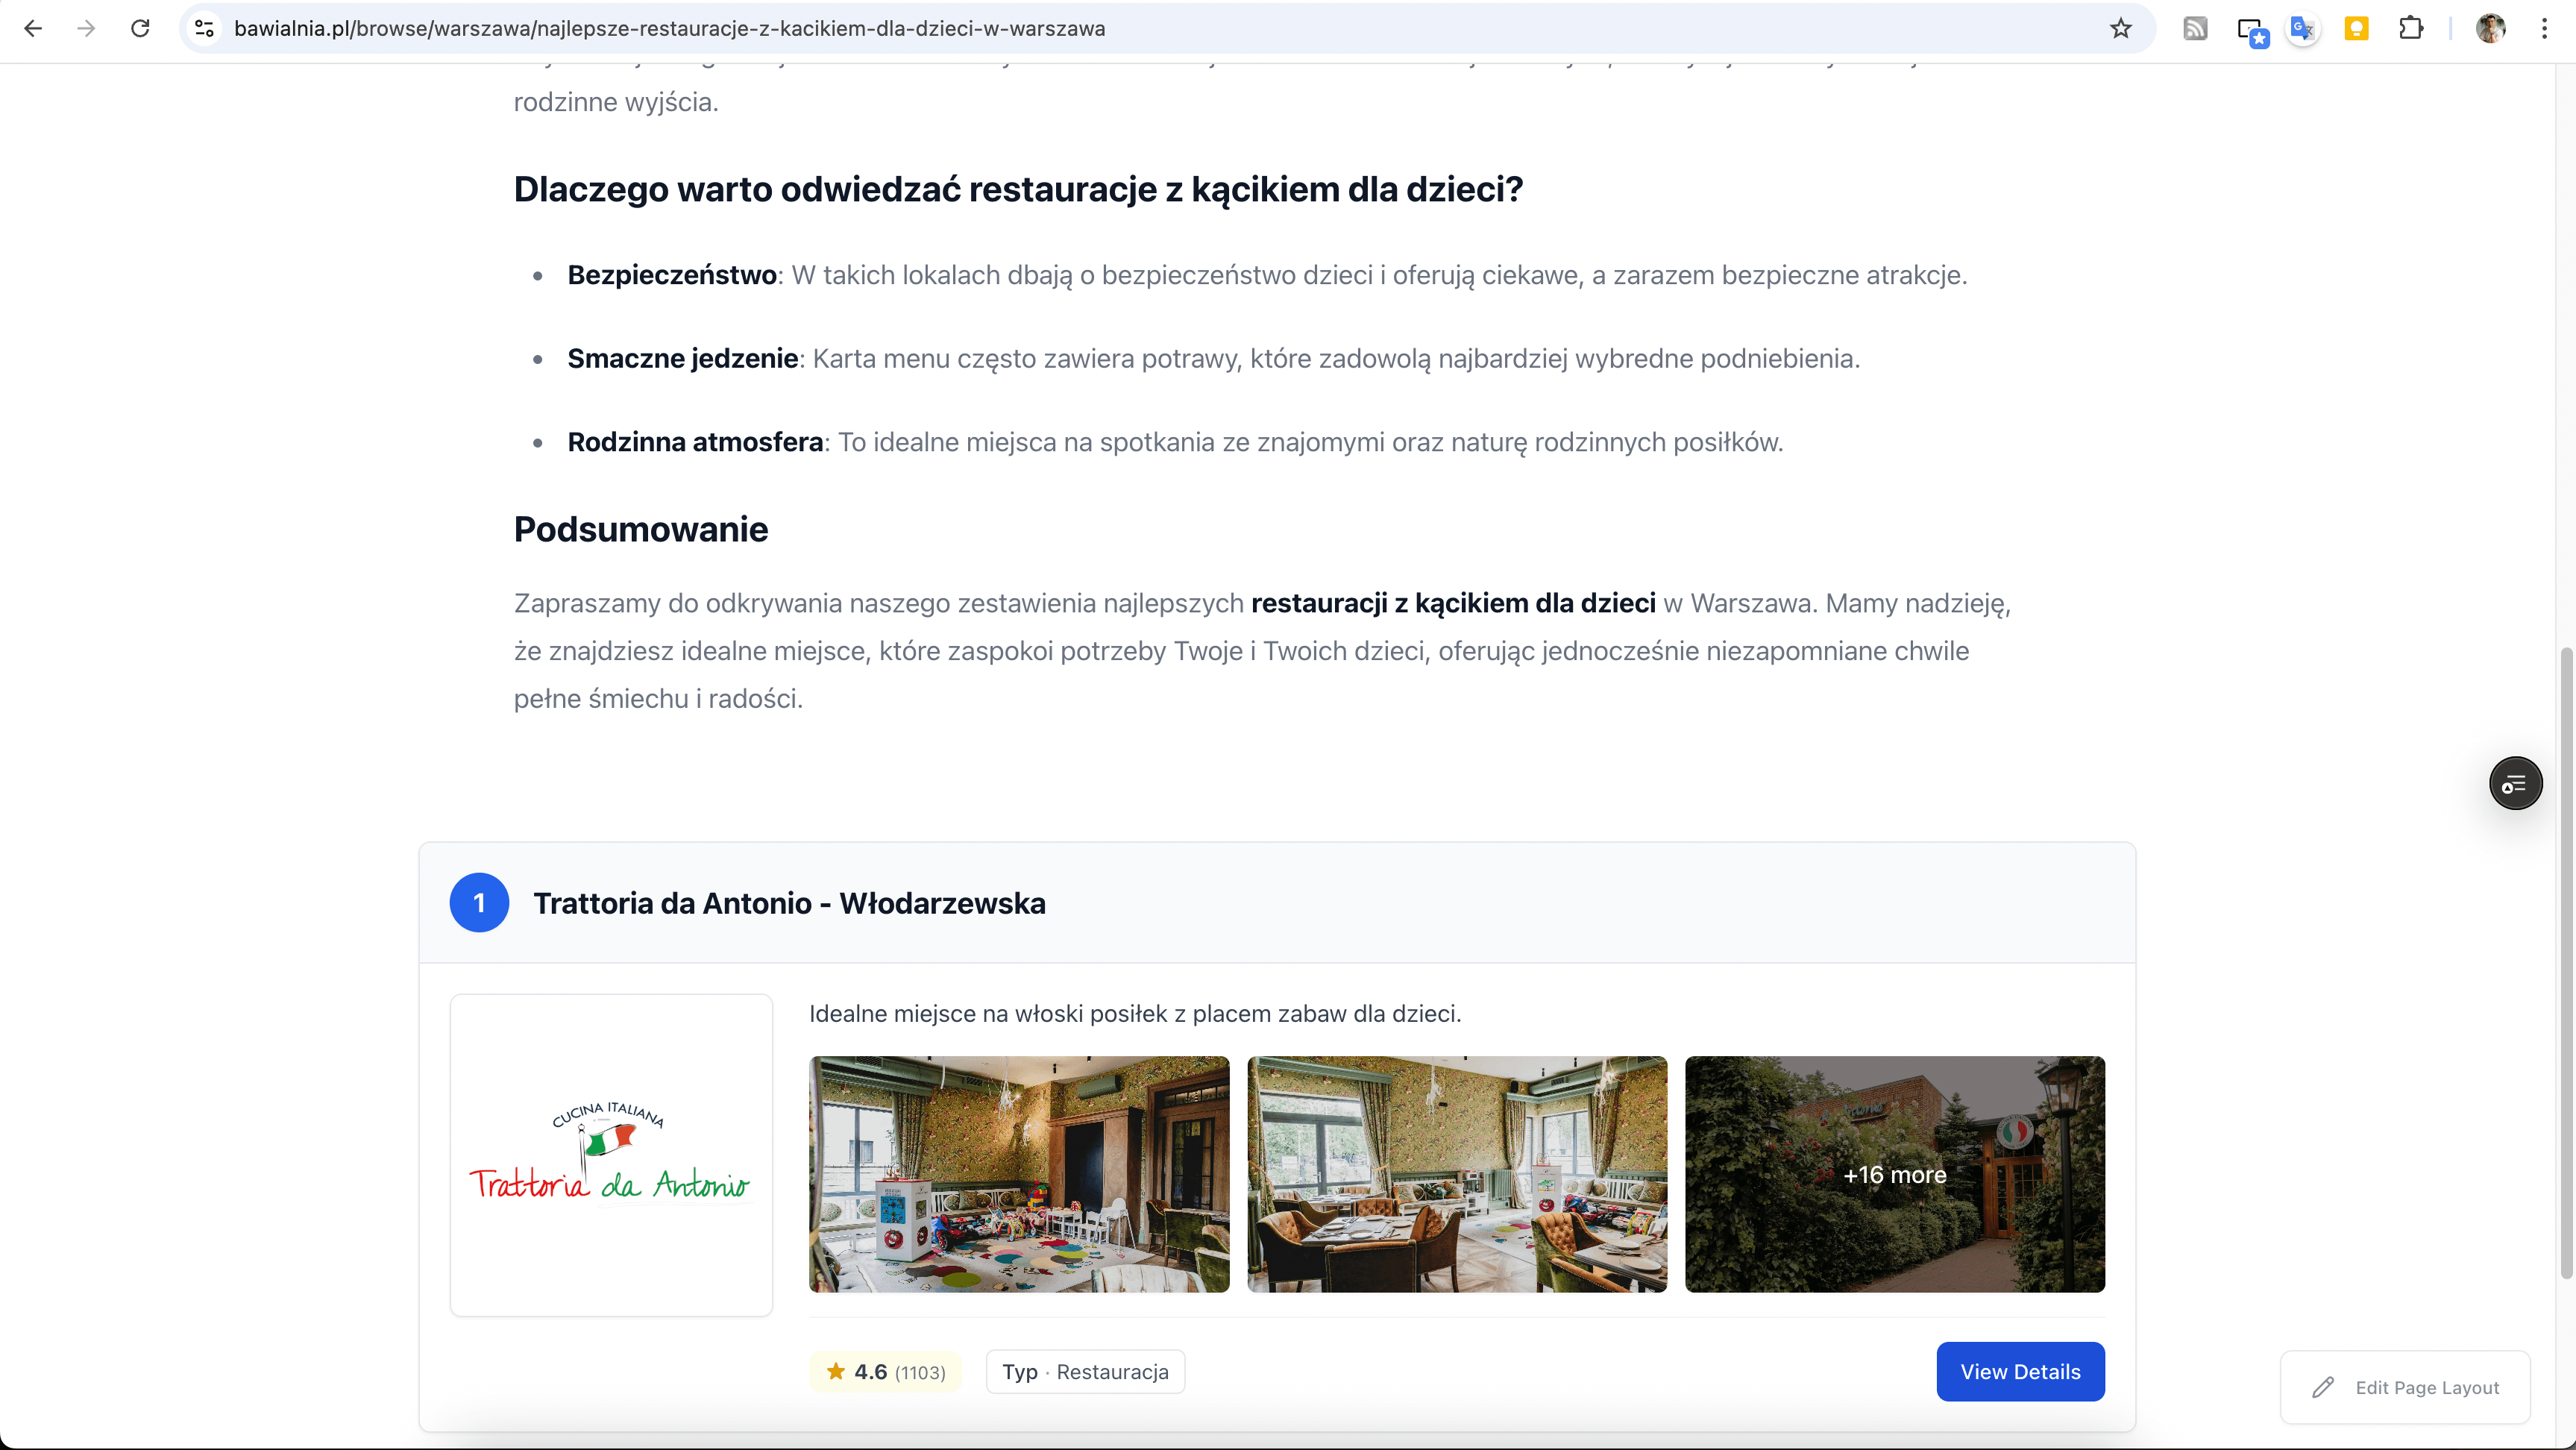Viewport: 2576px width, 1450px height.
Task: Reload the current page
Action: tap(140, 28)
